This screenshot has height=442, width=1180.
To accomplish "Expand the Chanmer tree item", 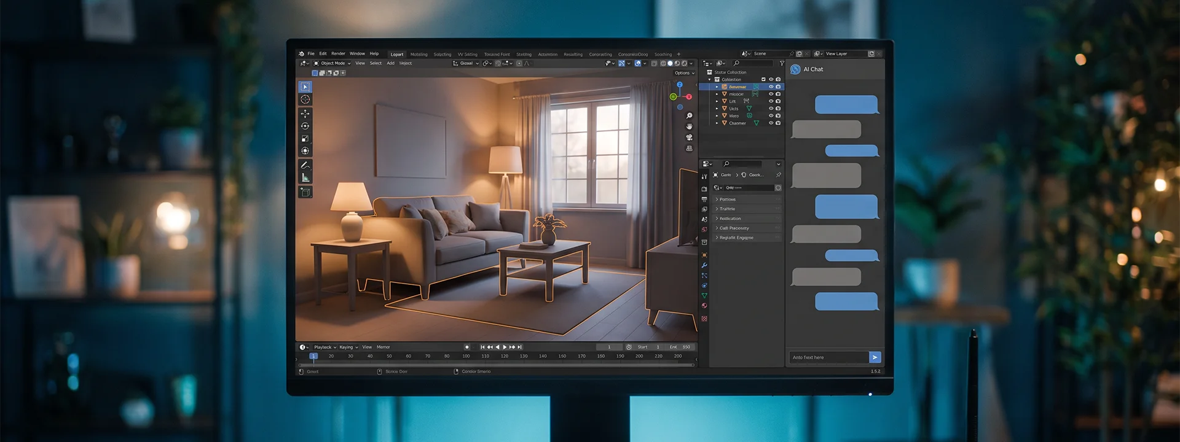I will click(717, 123).
